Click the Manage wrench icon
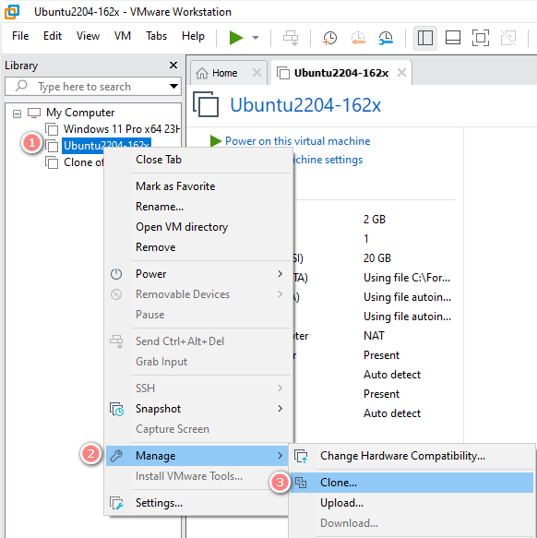 click(x=116, y=456)
